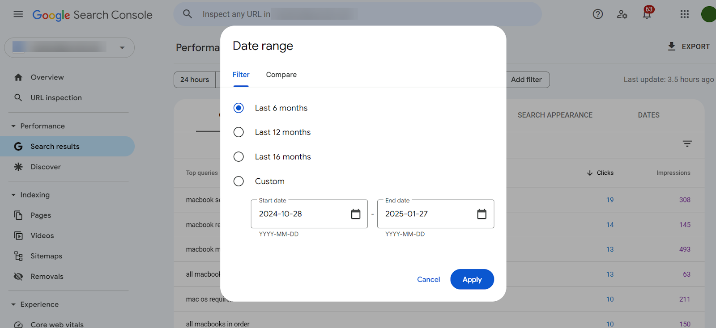
Task: Click the 308 impressions value
Action: coord(685,200)
